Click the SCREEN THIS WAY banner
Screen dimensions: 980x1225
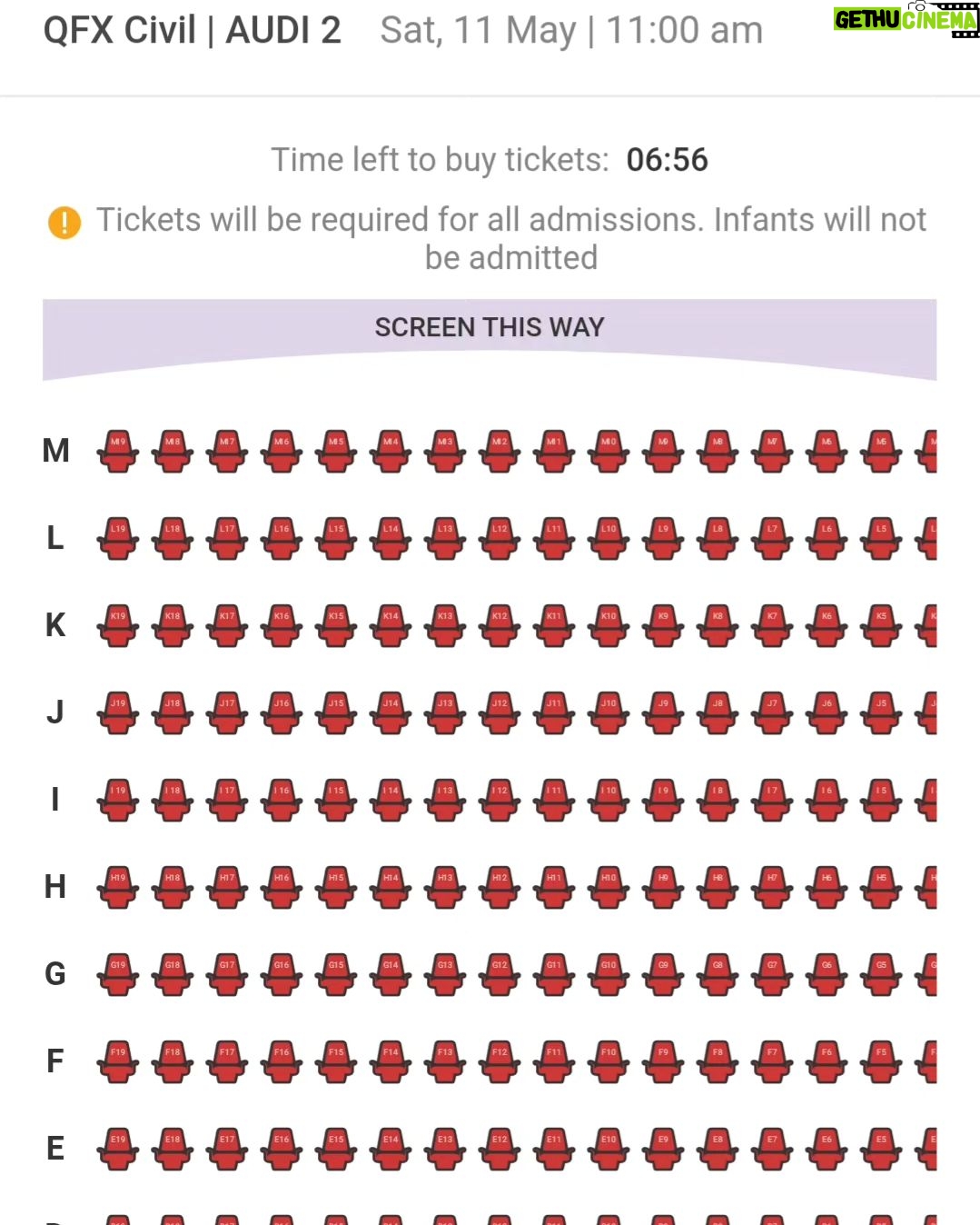coord(490,338)
